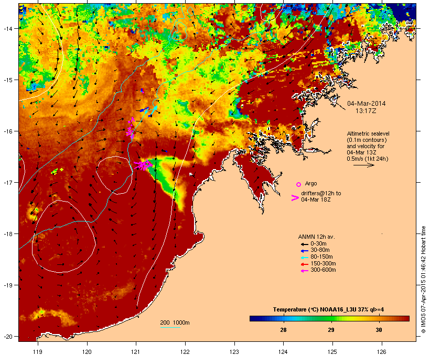Click the 120 longitude axis label
430x356 pixels.
click(87, 352)
